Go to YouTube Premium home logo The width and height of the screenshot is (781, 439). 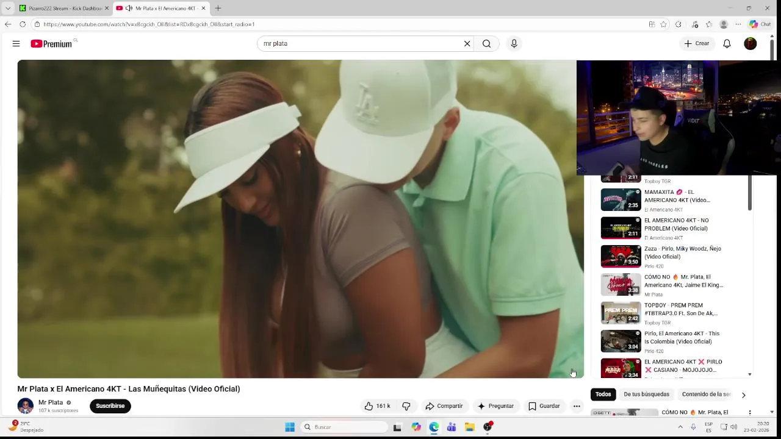(x=53, y=43)
